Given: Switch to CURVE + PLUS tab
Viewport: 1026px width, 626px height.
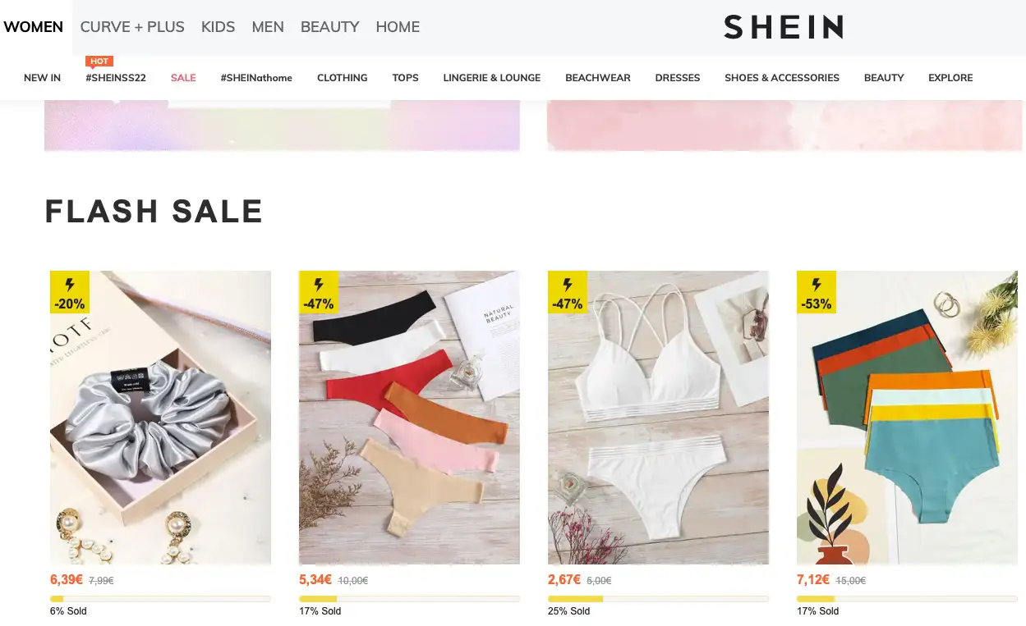Looking at the screenshot, I should click(132, 27).
